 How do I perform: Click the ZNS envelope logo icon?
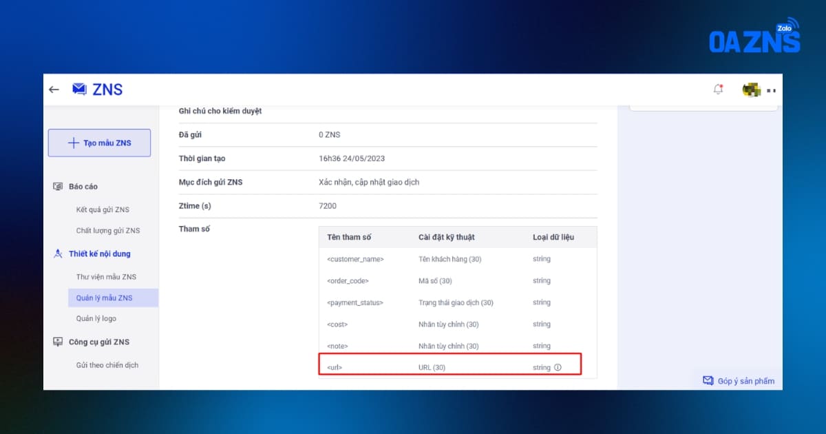[x=79, y=90]
